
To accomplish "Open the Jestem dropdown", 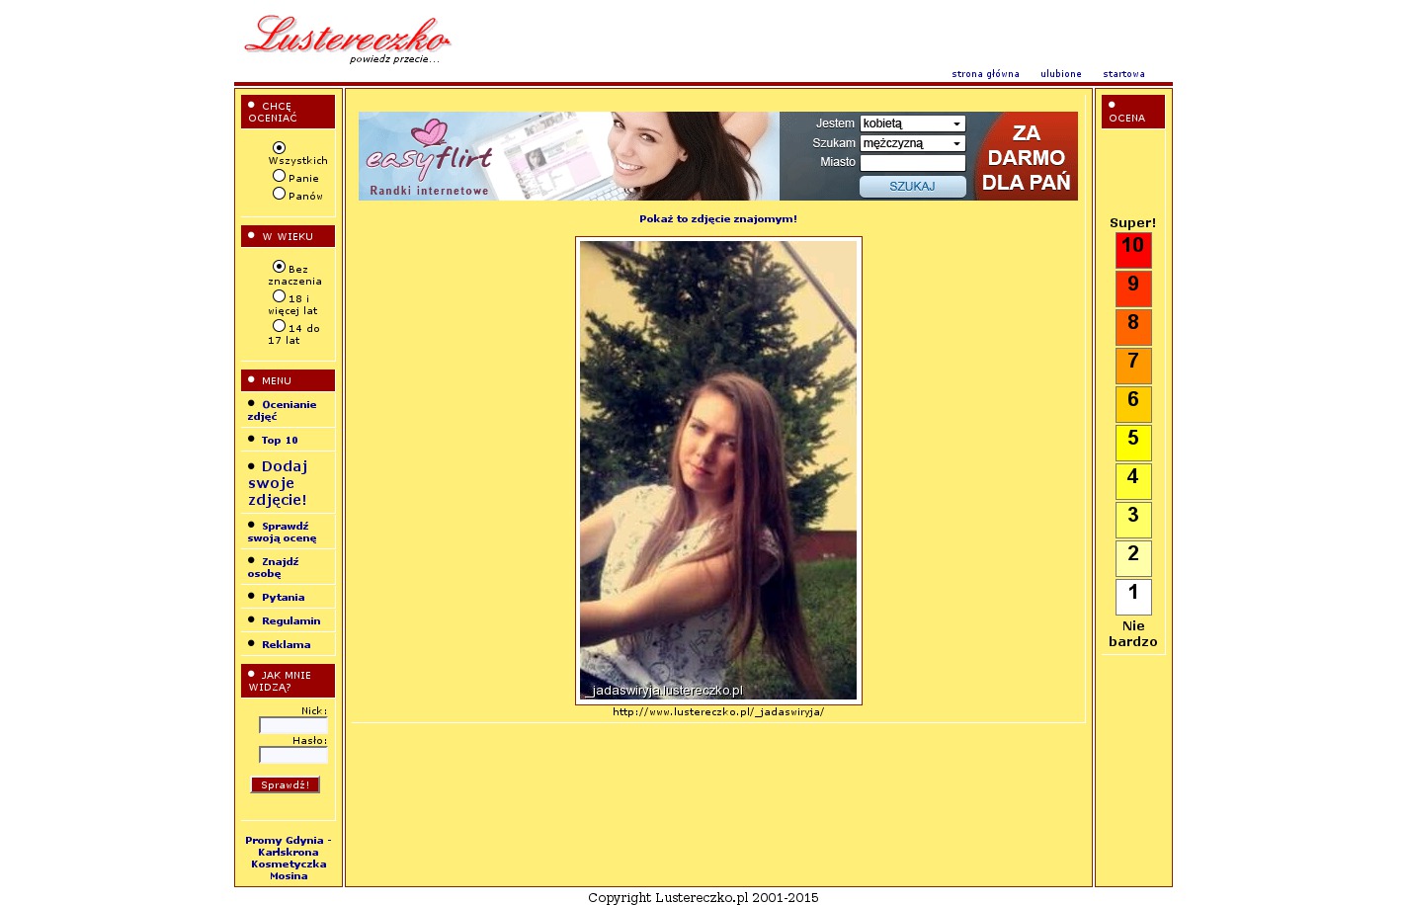I will 913,123.
